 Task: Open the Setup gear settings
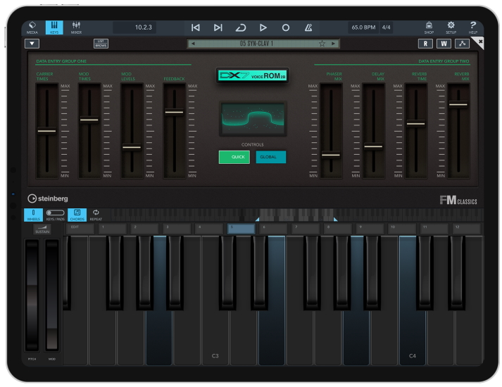[x=451, y=27]
